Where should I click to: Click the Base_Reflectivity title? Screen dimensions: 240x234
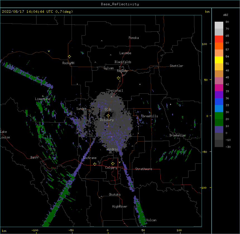coord(120,4)
